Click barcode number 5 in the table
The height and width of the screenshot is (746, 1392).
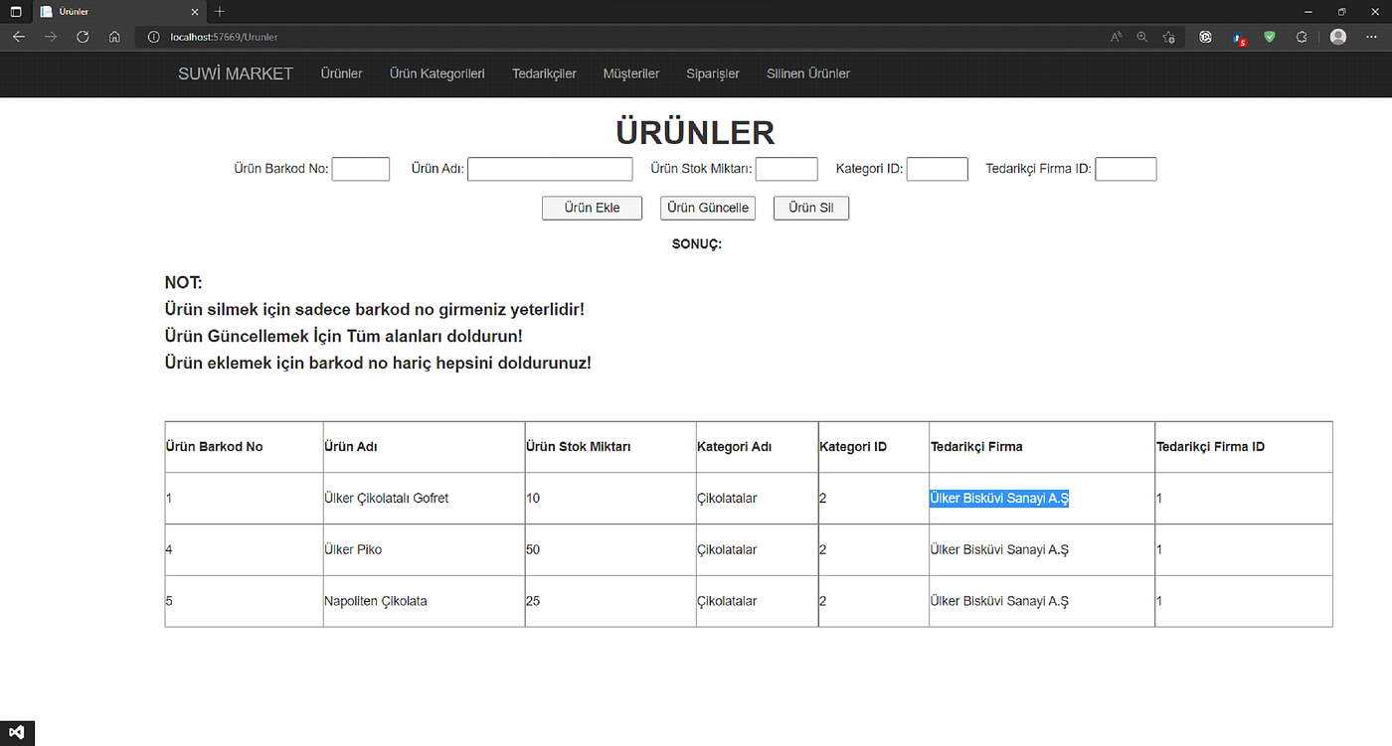169,601
